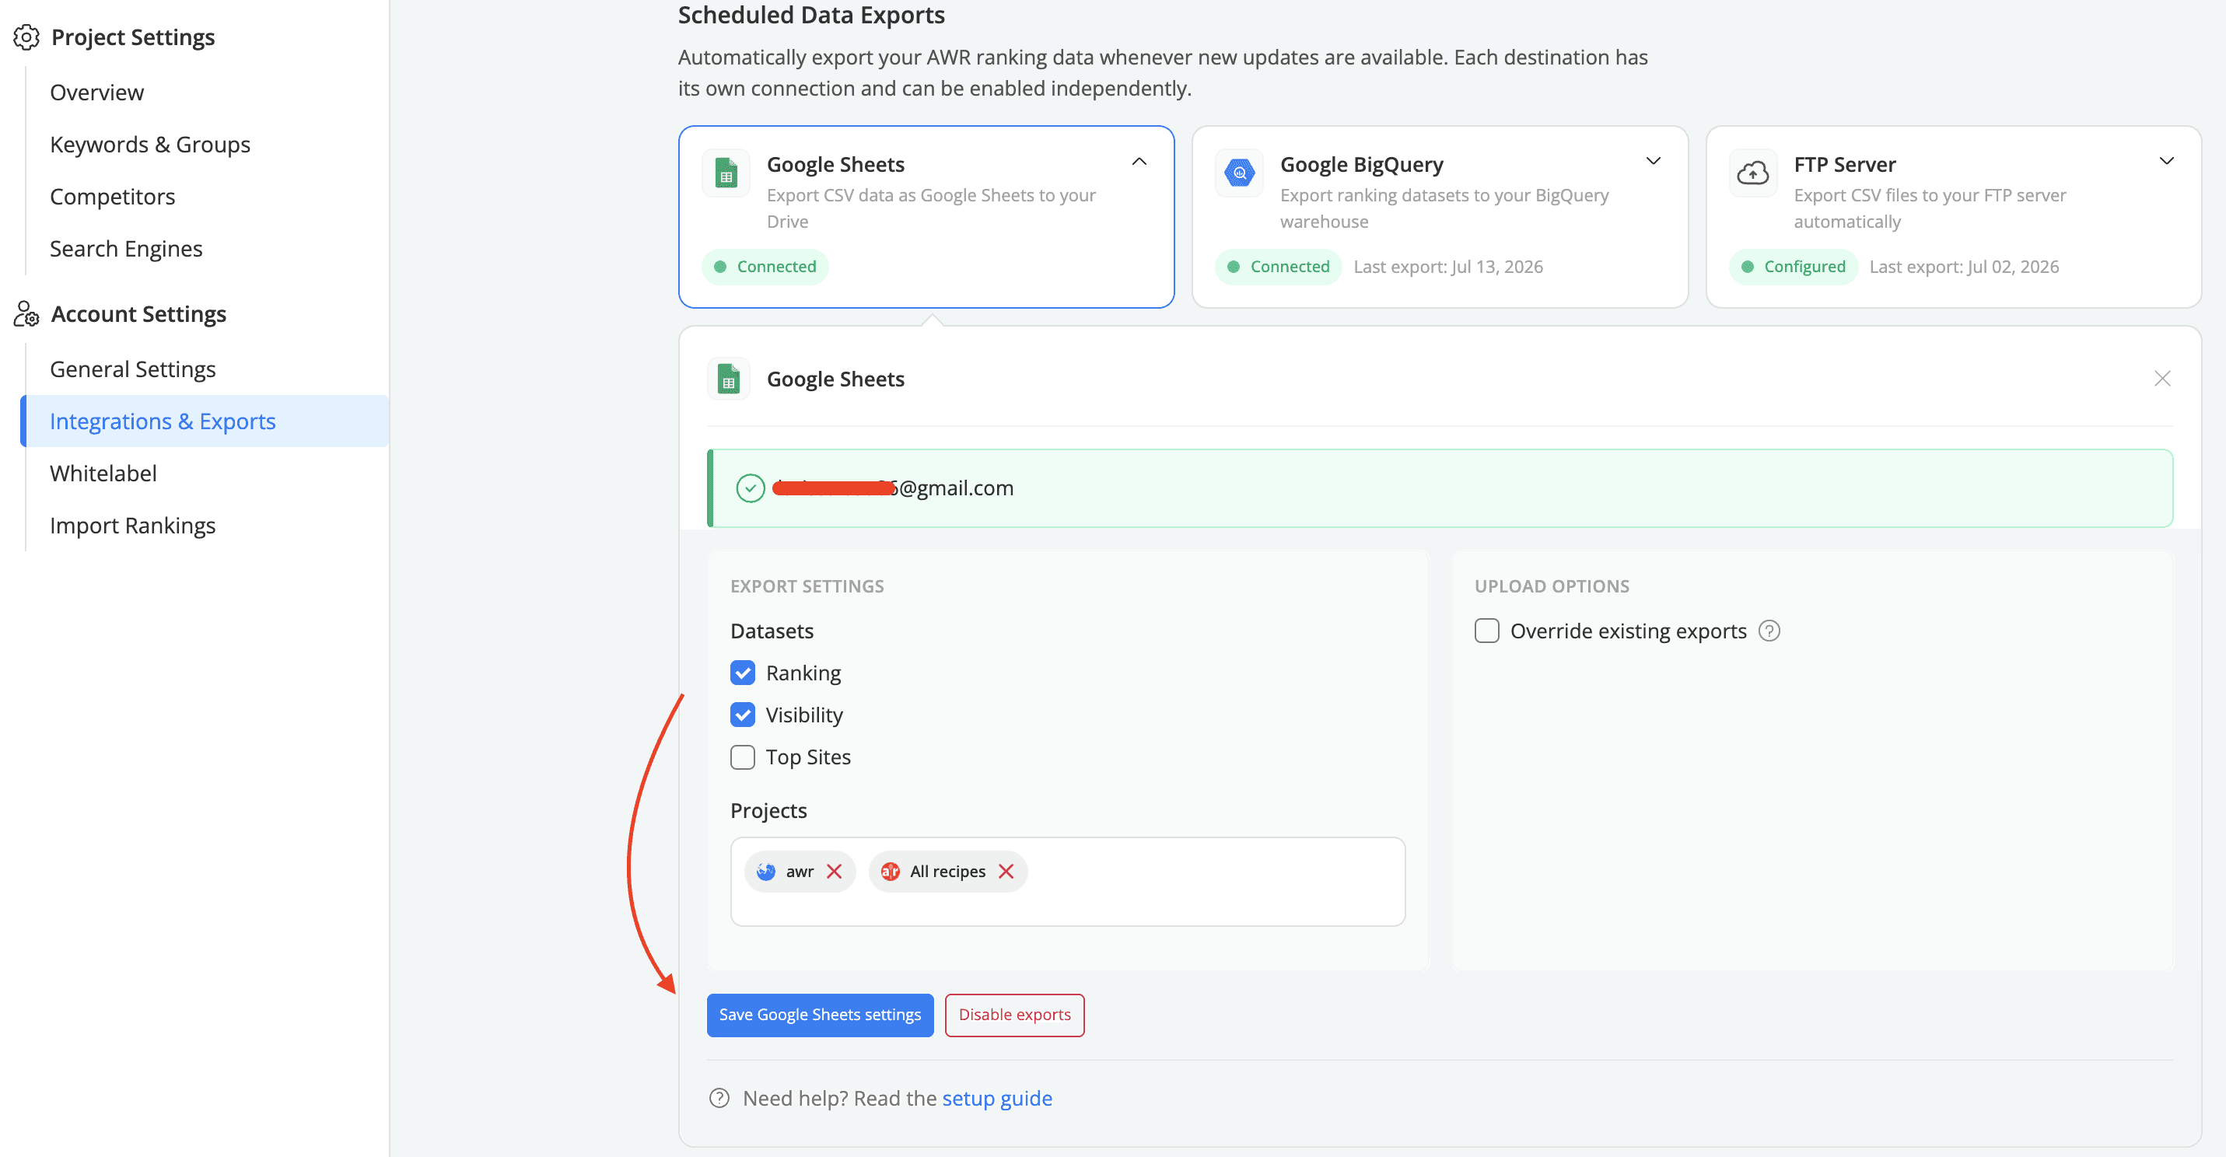Close the Google Sheets settings panel

(2162, 379)
